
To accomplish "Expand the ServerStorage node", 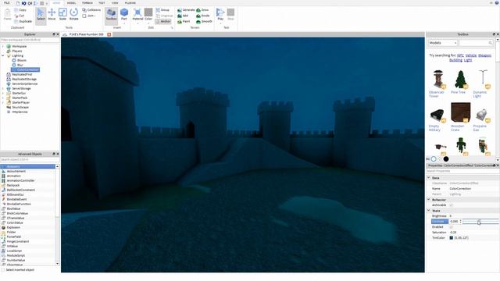I will click(3, 88).
